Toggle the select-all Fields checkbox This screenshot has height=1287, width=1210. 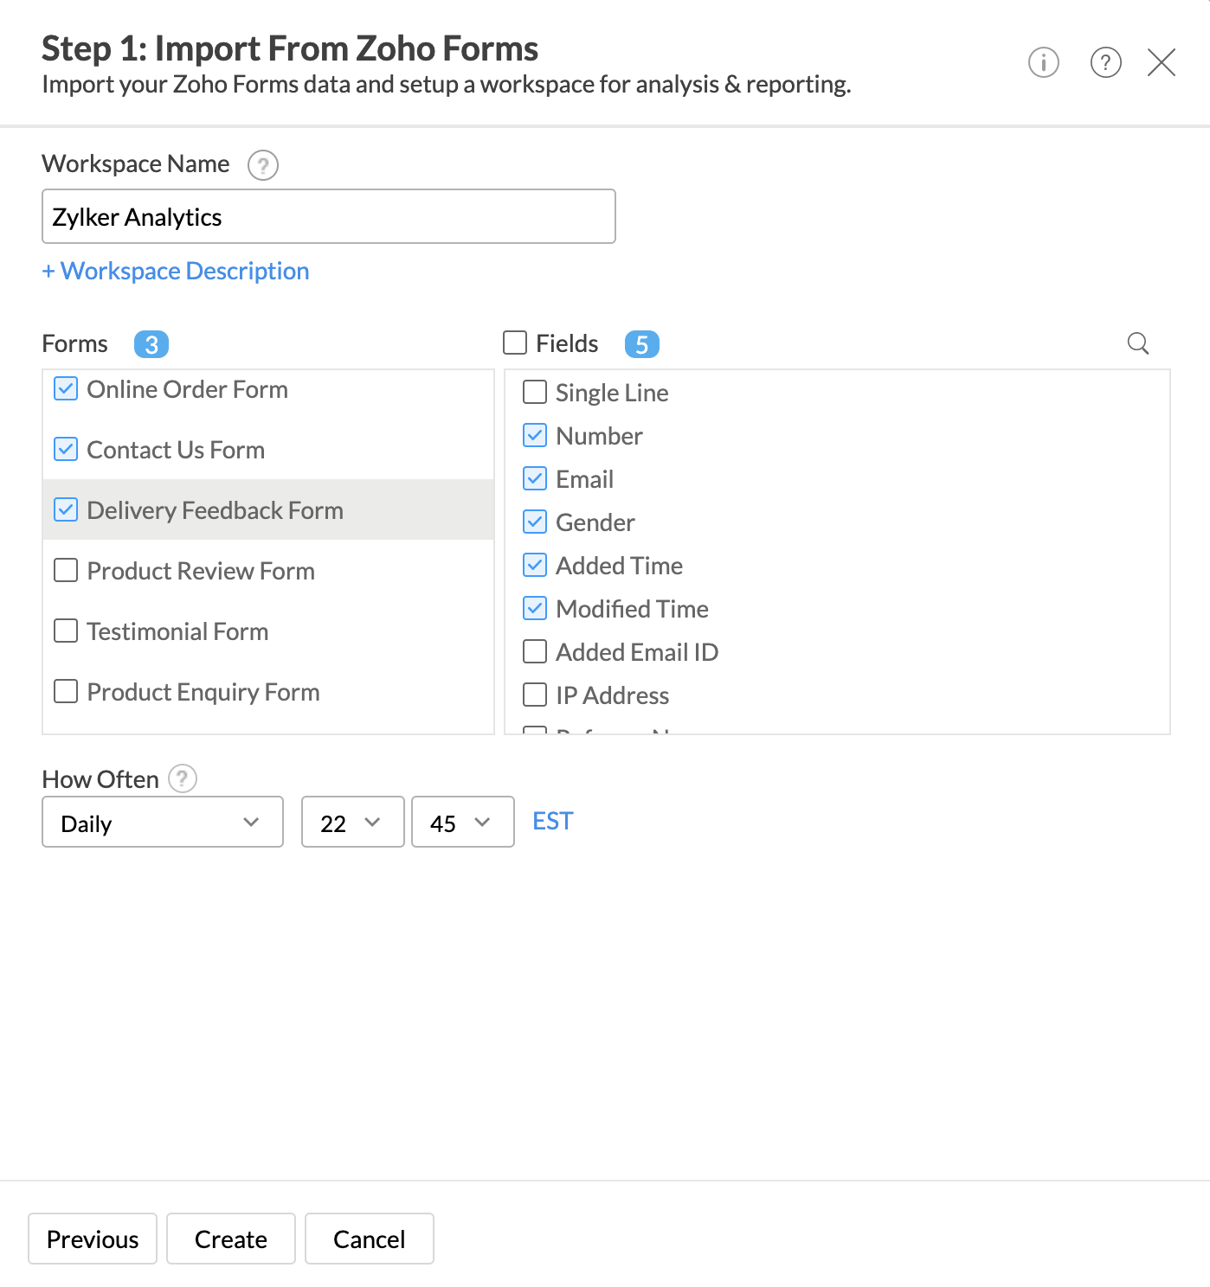[515, 343]
